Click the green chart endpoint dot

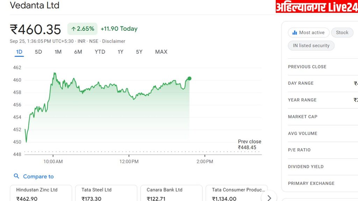click(189, 79)
